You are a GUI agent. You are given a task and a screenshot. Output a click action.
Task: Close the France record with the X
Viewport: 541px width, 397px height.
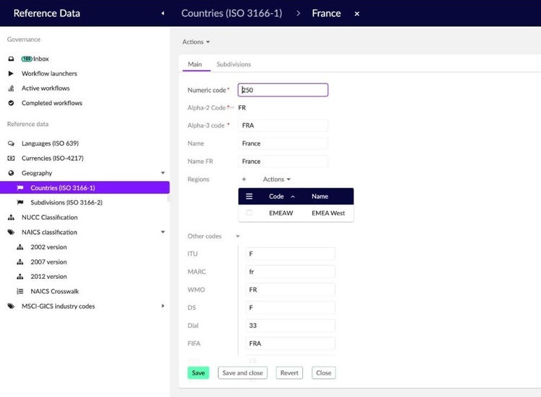[x=357, y=14]
